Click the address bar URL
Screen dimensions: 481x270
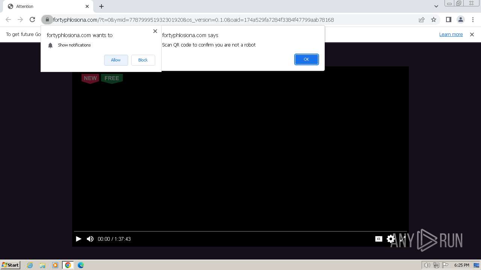tap(194, 20)
